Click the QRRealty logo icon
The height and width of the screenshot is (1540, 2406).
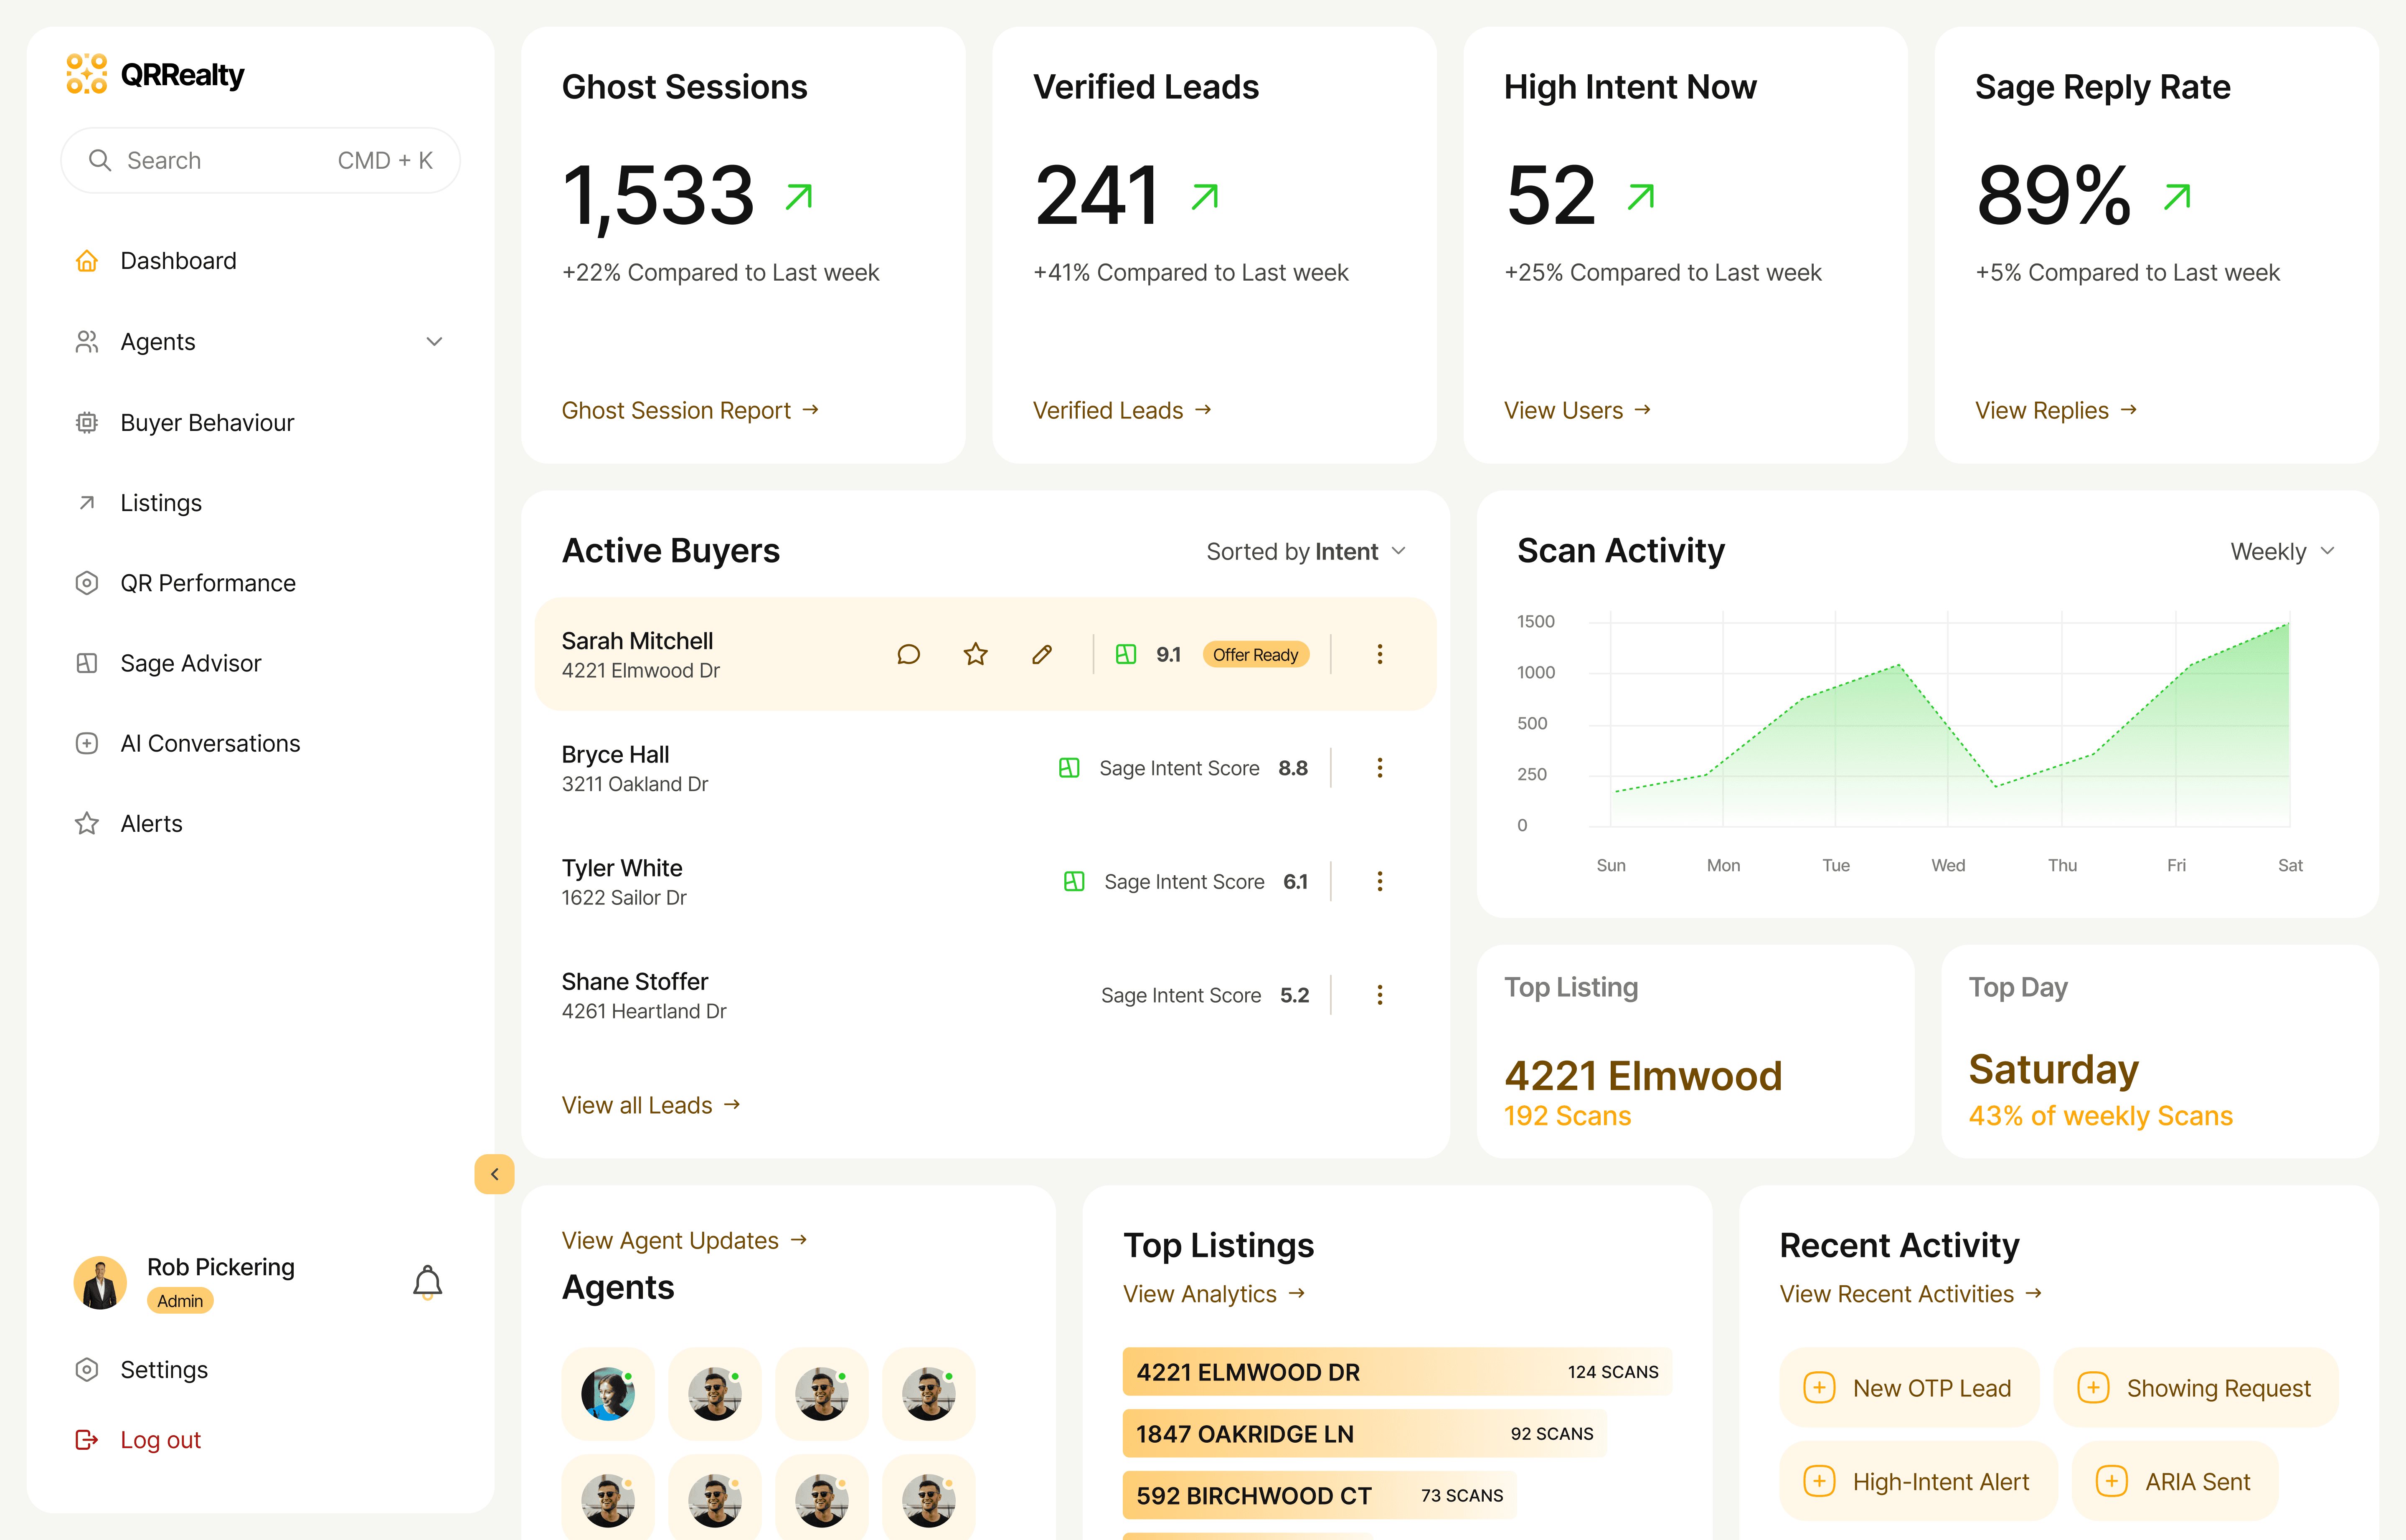coord(87,74)
